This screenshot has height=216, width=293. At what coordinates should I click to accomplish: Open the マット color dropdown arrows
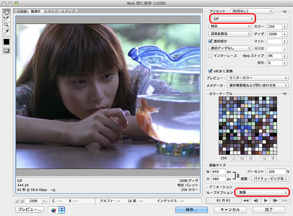click(x=285, y=41)
